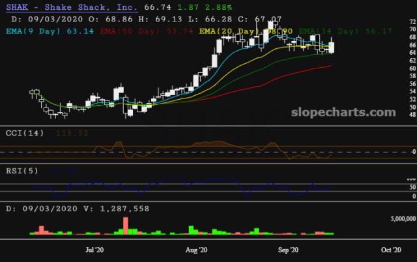
Task: Click the 2.88% percent change value
Action: (x=216, y=7)
